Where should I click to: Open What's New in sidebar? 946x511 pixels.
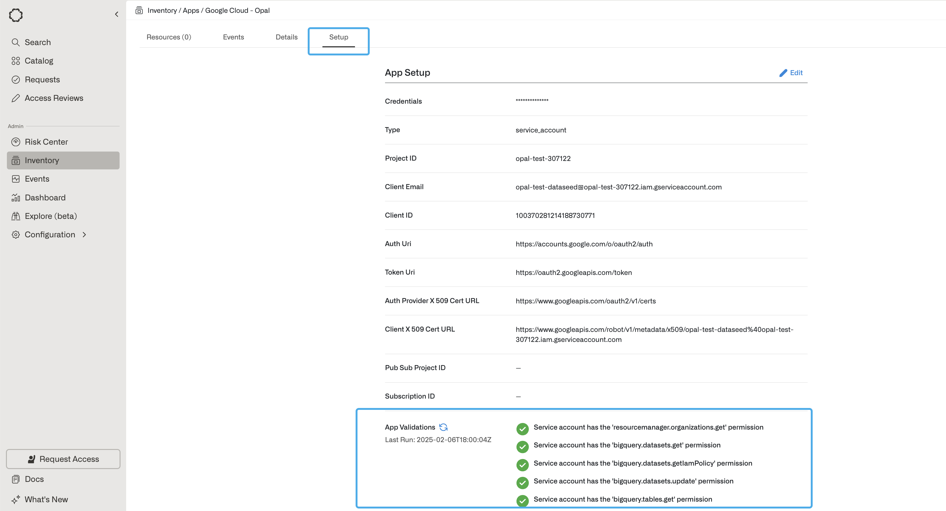point(46,499)
